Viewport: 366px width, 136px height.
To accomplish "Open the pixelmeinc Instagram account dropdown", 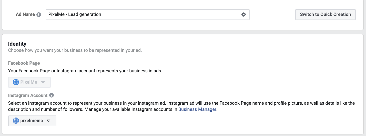I will 32,121.
